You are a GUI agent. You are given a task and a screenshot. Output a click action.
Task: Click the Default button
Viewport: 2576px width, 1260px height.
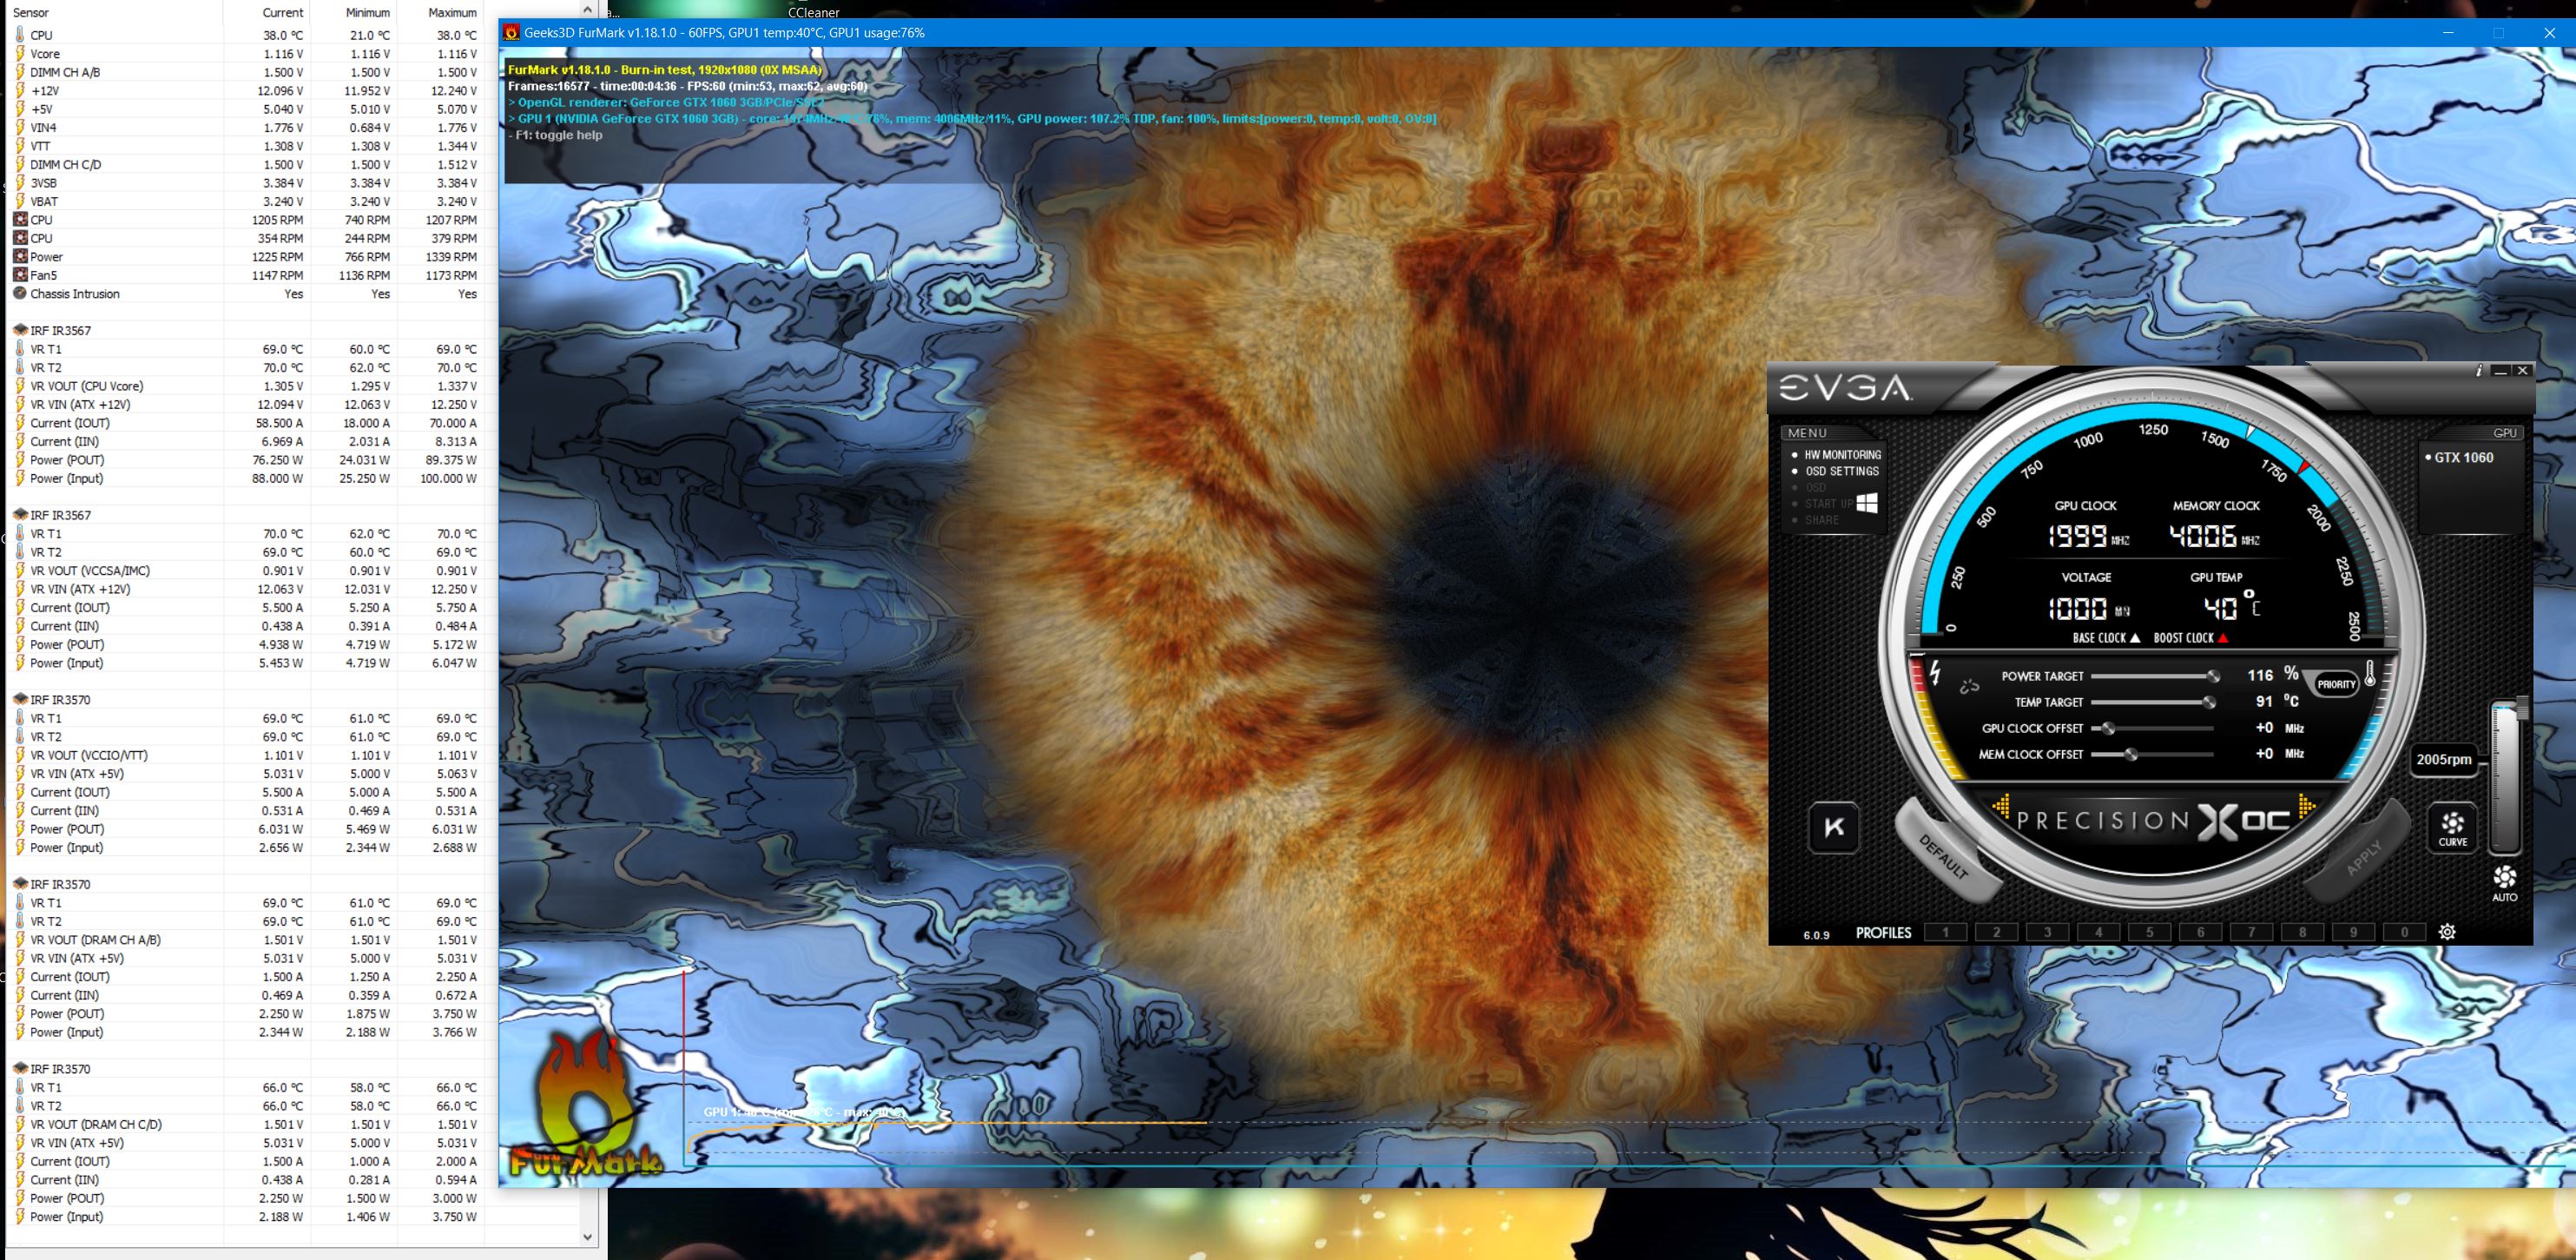tap(1943, 855)
